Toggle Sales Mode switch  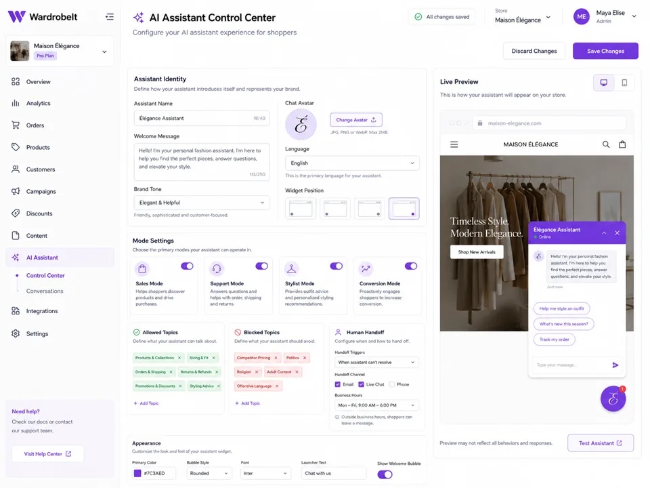point(187,266)
